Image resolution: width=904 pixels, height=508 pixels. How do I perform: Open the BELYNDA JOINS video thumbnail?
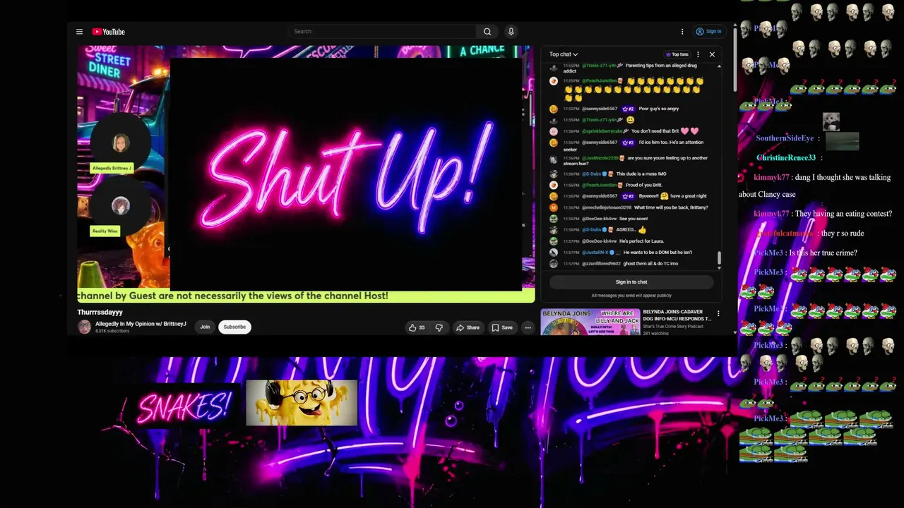coord(590,322)
